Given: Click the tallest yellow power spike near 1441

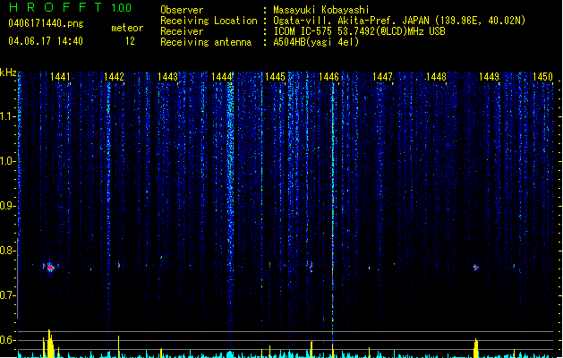Looking at the screenshot, I should tap(49, 344).
